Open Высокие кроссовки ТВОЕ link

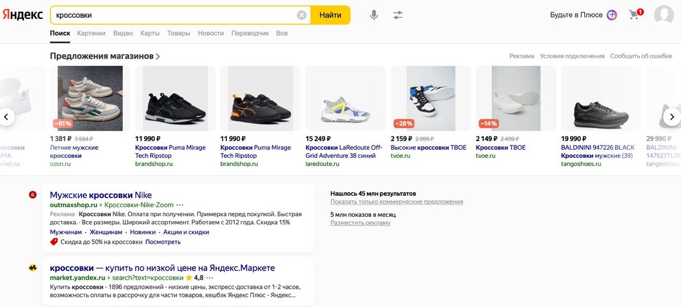pyautogui.click(x=428, y=148)
